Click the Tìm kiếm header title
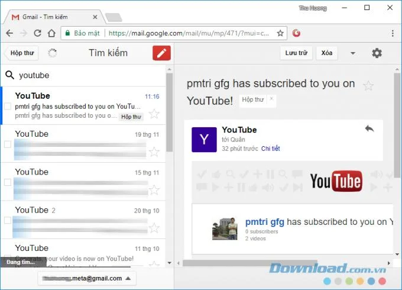The width and height of the screenshot is (402, 290). [x=108, y=53]
